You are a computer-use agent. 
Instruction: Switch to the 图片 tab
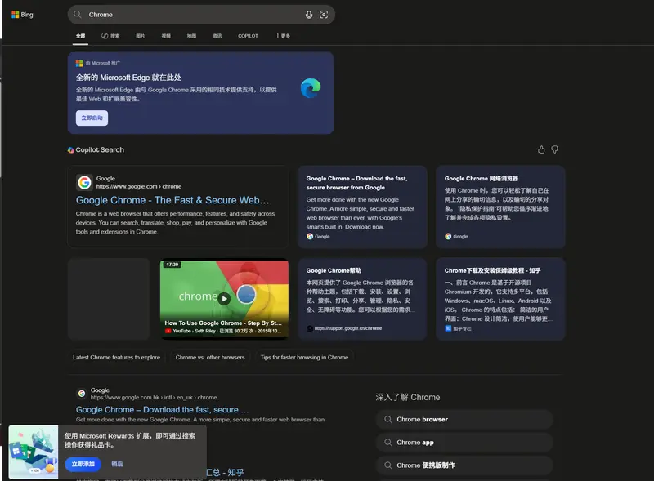[139, 36]
